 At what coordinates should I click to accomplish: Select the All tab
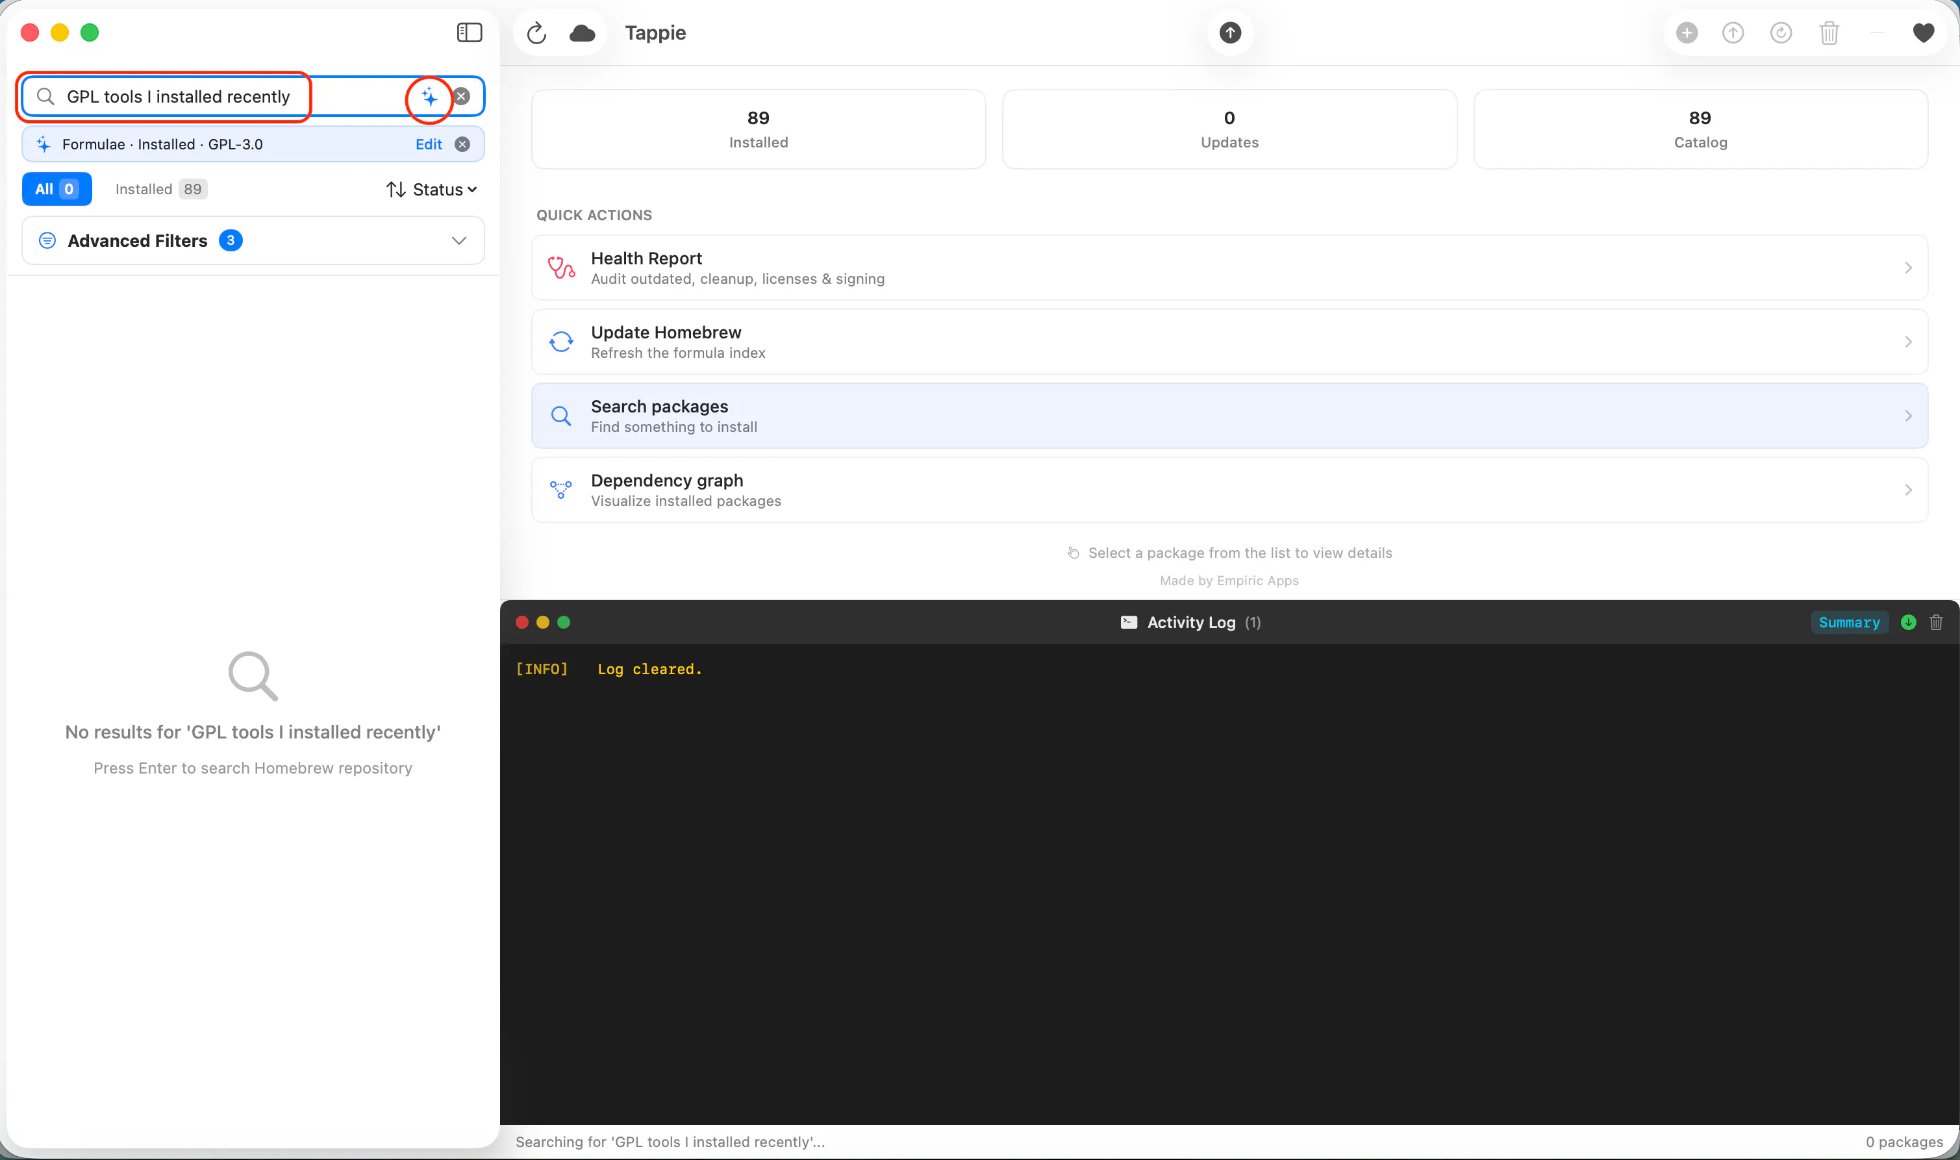(x=57, y=189)
